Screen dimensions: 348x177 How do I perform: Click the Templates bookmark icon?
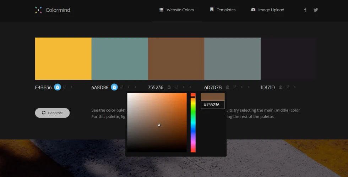pyautogui.click(x=212, y=10)
